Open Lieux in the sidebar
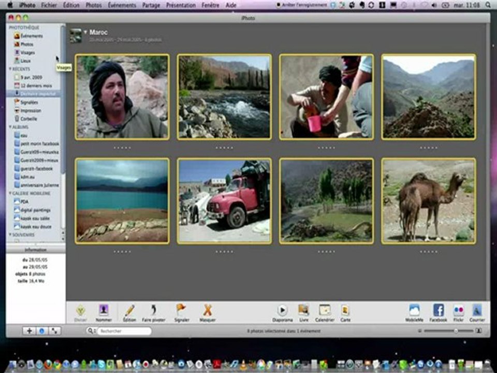 25,61
